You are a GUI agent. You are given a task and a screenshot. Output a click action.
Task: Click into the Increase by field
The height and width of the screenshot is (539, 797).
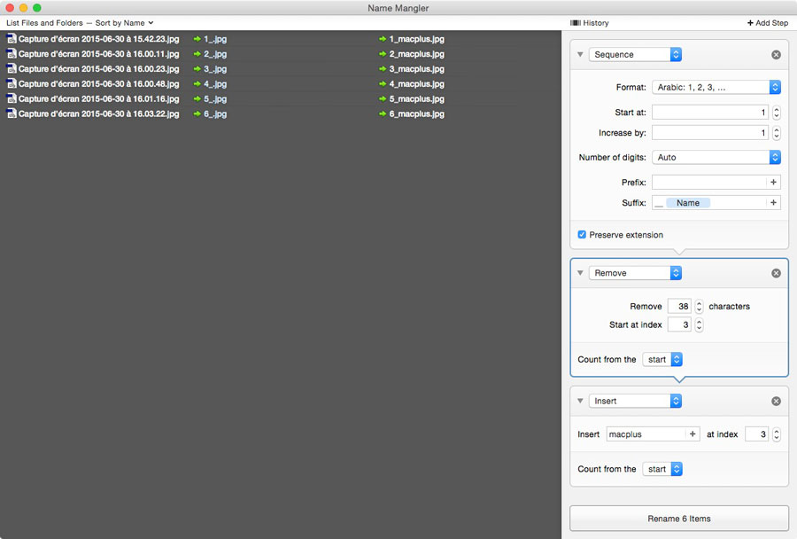pyautogui.click(x=710, y=133)
